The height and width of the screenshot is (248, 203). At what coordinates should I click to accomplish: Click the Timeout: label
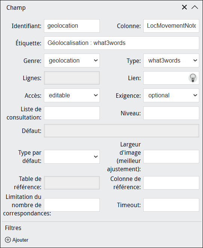(129, 205)
